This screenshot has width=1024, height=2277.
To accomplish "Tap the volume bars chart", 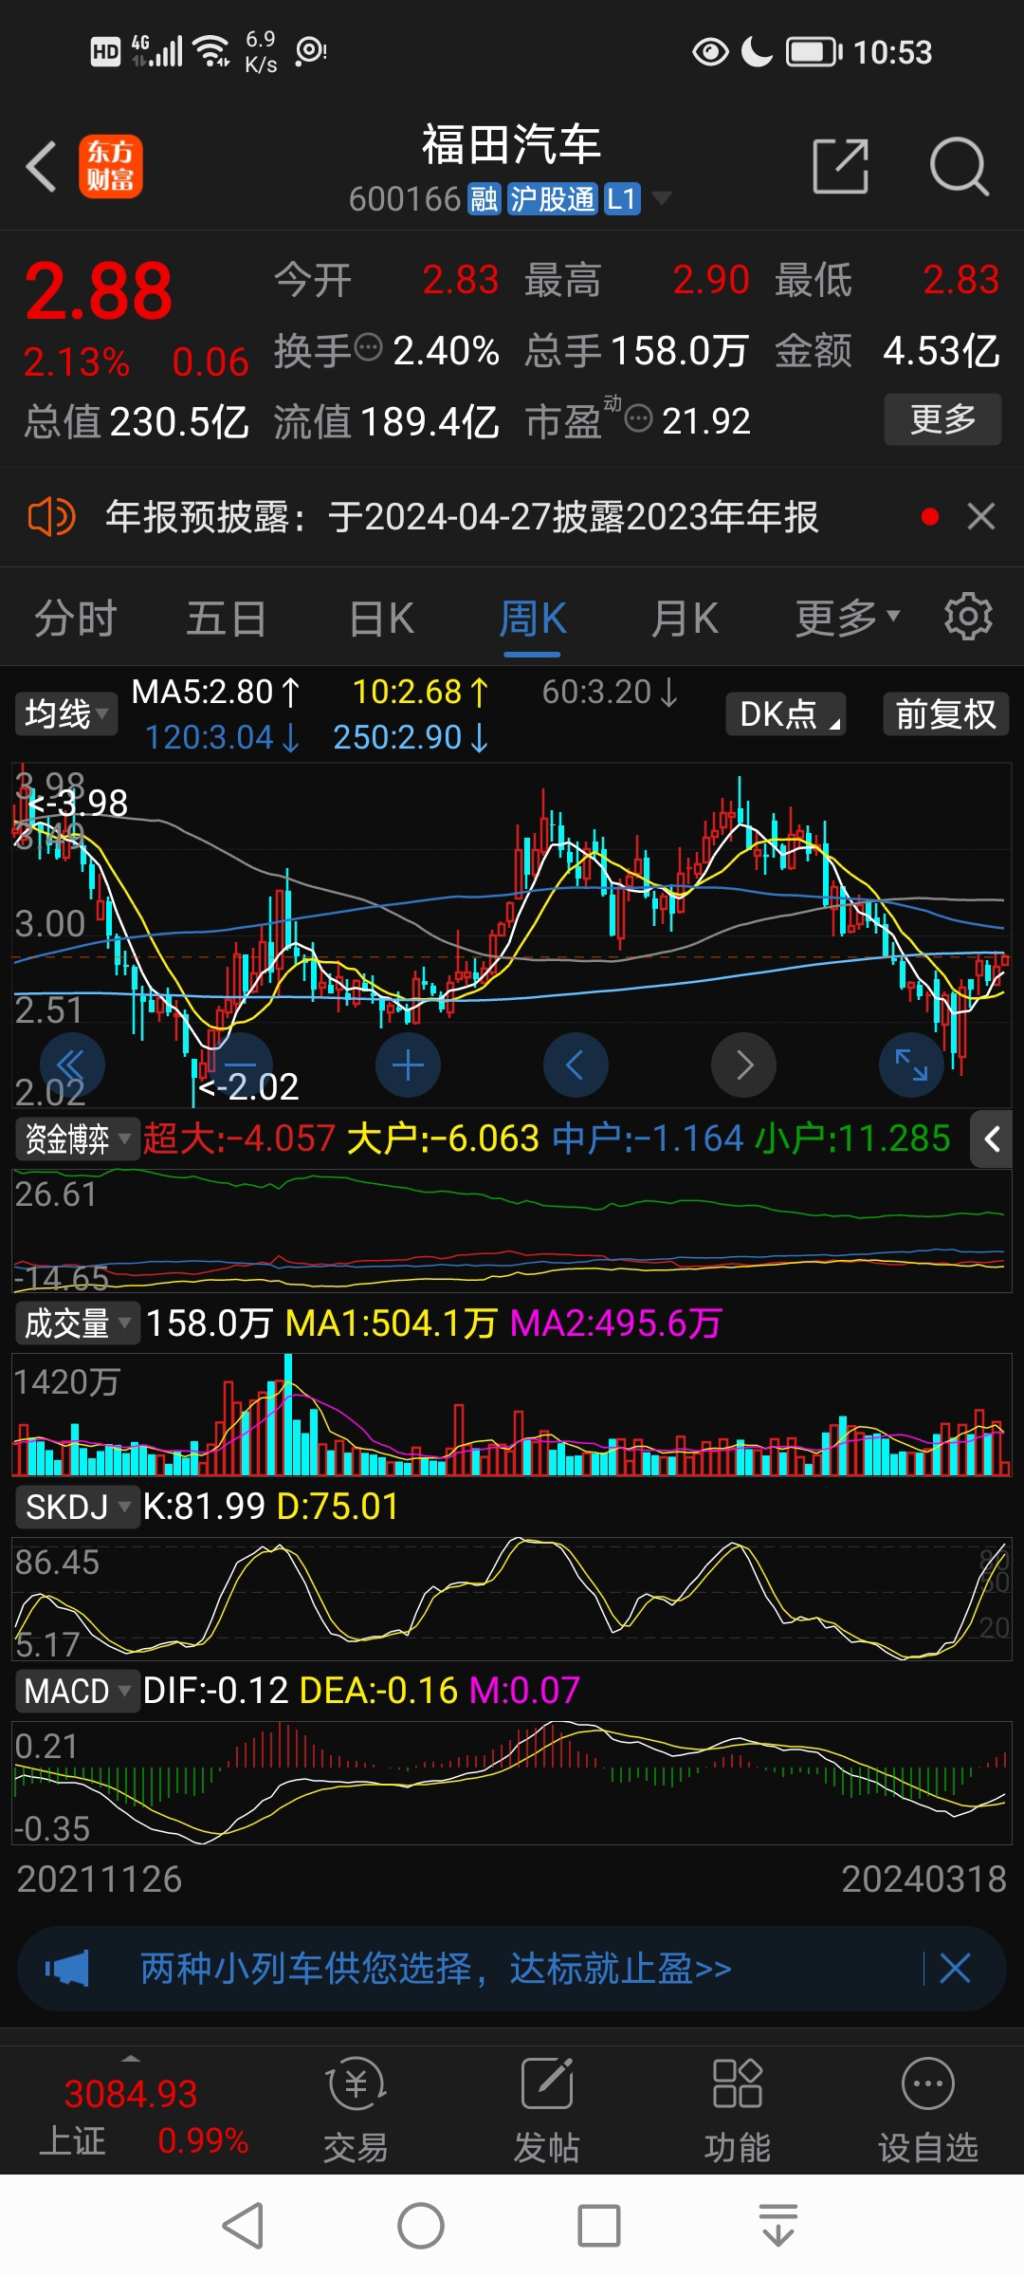I will 512,1415.
